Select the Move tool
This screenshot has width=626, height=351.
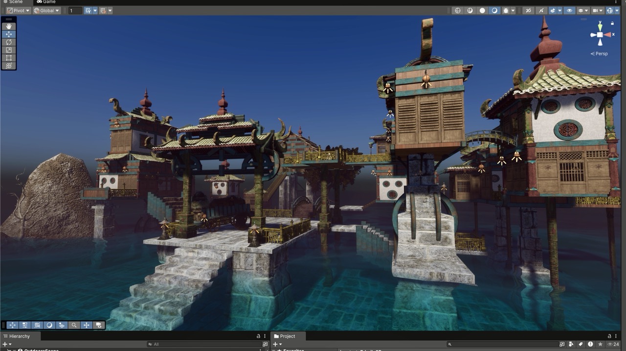(x=9, y=34)
